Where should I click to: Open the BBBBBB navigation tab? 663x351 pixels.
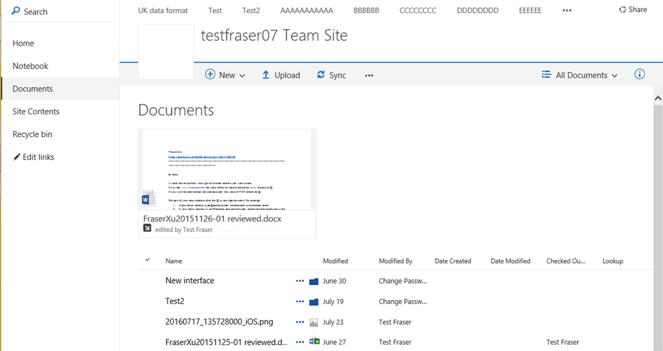[366, 10]
